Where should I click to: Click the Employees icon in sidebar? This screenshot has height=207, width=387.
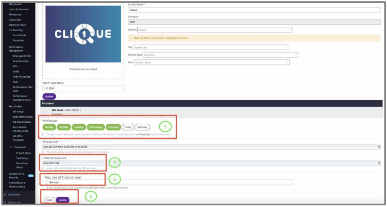coord(5,194)
